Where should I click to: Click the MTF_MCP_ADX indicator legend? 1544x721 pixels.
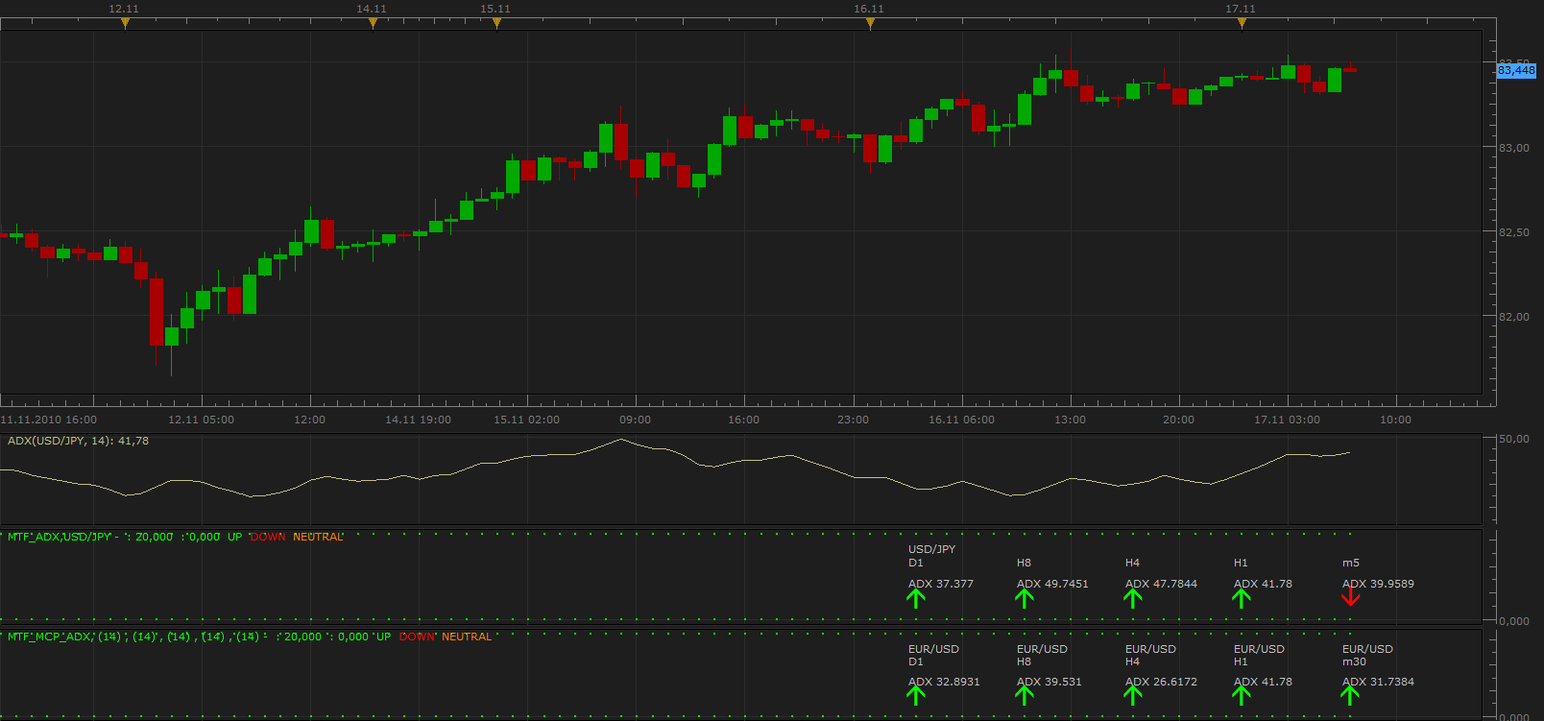[x=250, y=637]
